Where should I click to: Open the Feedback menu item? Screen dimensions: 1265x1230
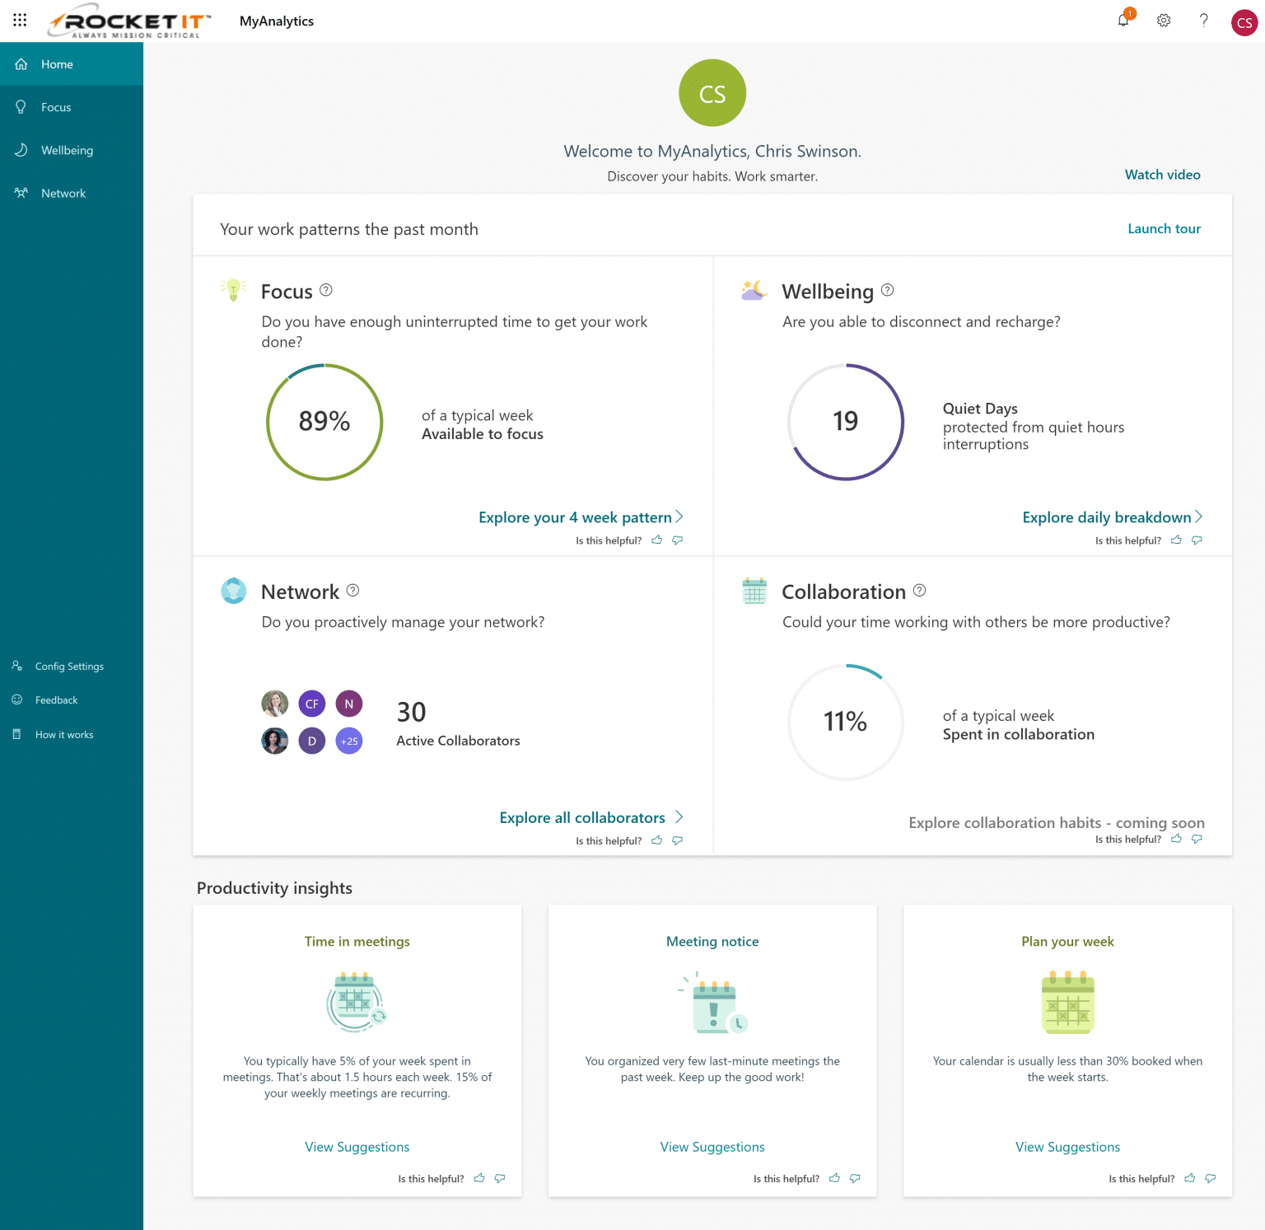pos(56,699)
